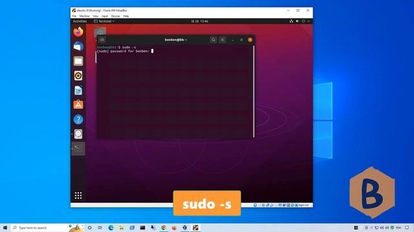The image size is (414, 232).
Task: Expand the Terminal app menu in top bar
Action: tap(104, 21)
